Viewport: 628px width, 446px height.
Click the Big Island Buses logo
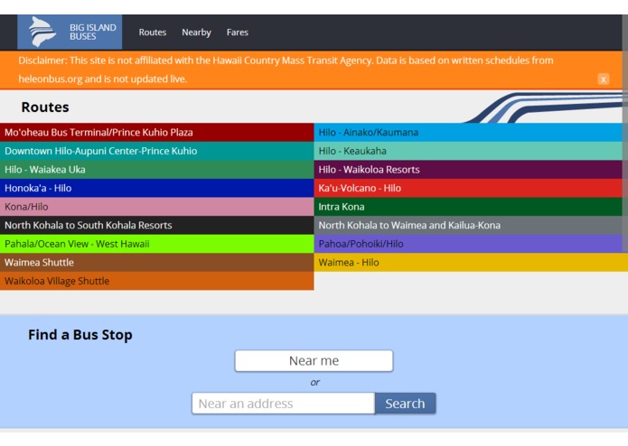(70, 32)
